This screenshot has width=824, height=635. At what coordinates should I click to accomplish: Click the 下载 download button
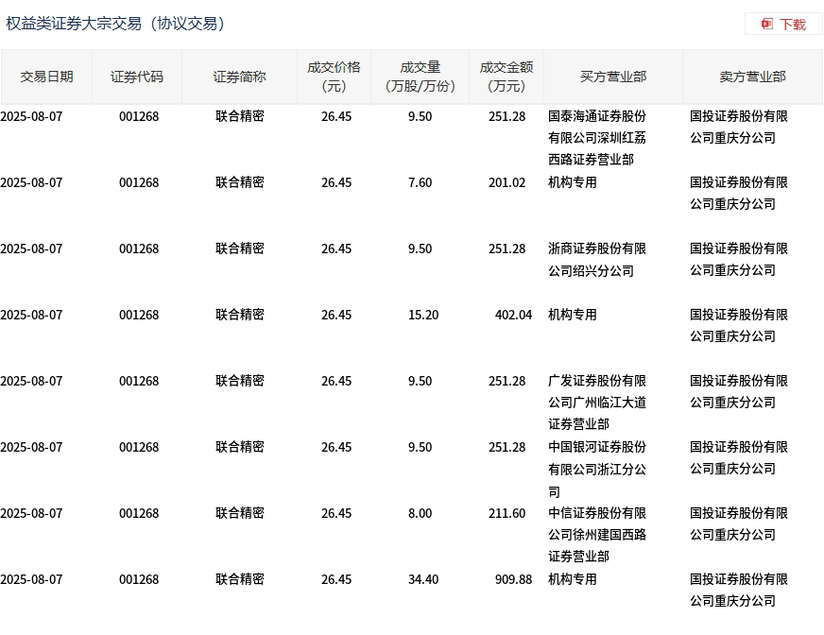click(790, 24)
